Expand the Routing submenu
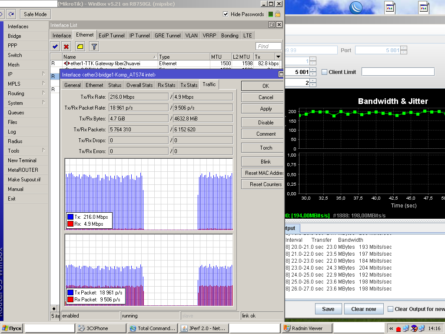Viewport: 445px width, 334px height. pyautogui.click(x=26, y=94)
